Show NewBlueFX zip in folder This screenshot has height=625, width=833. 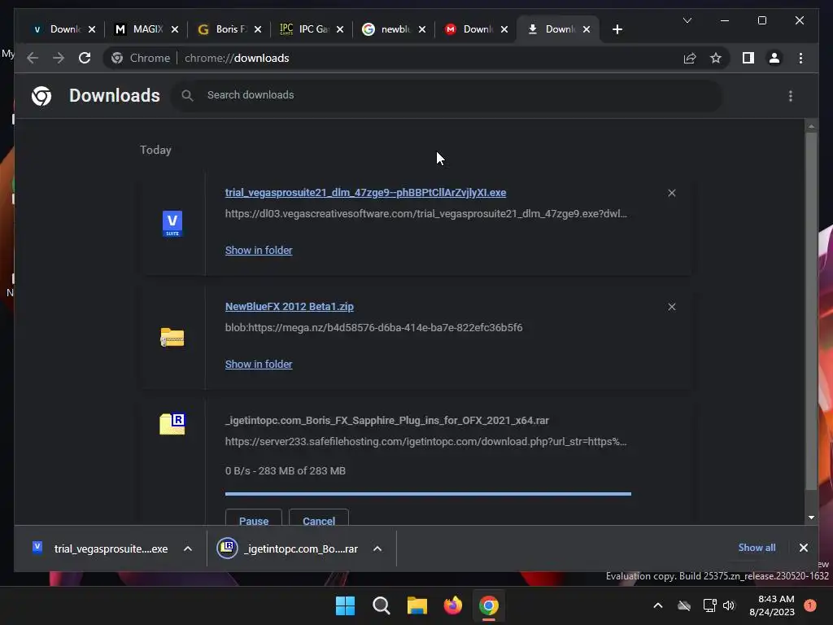(x=259, y=364)
